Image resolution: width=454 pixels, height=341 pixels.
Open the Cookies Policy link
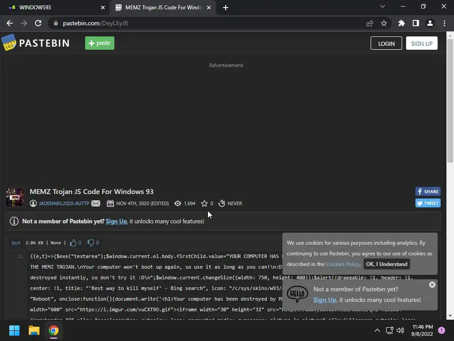click(x=343, y=264)
